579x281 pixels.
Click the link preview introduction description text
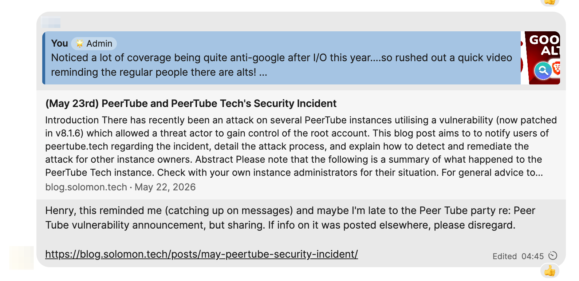point(301,146)
